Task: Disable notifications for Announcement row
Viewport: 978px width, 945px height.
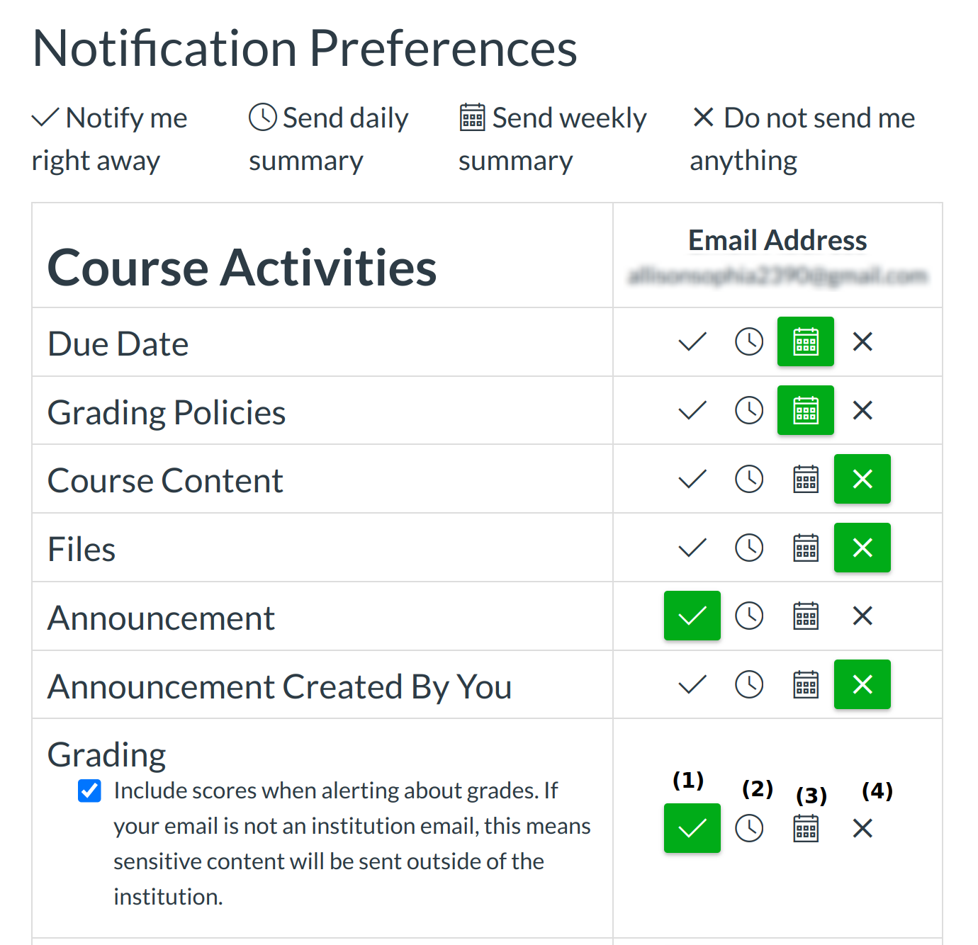Action: tap(862, 616)
